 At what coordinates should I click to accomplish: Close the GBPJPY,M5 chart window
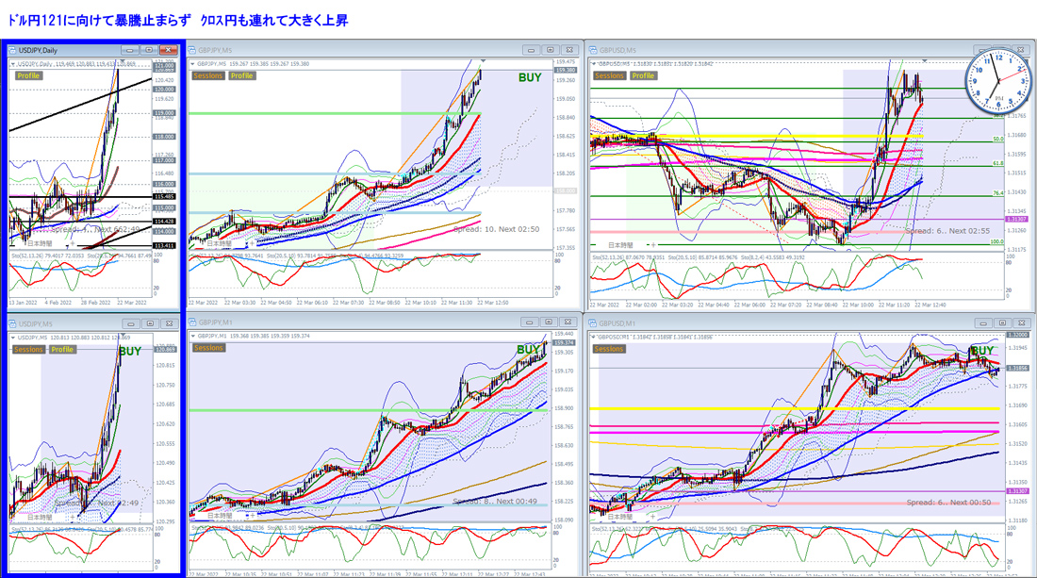(569, 50)
